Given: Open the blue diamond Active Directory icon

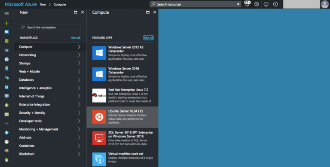Looking at the screenshot, I should pyautogui.click(x=6, y=133).
